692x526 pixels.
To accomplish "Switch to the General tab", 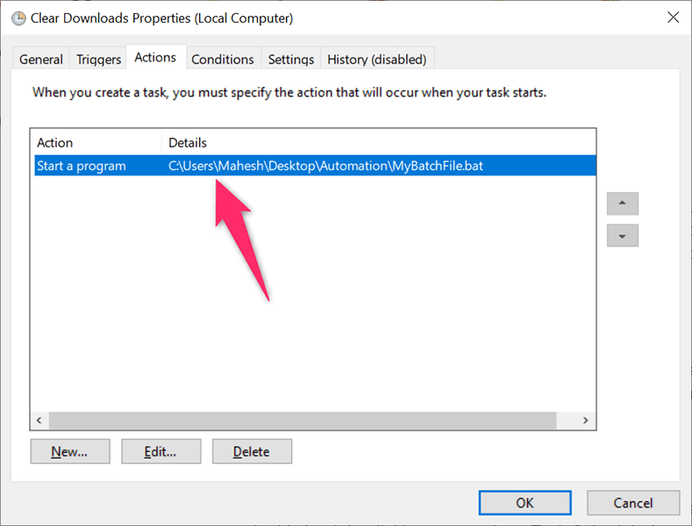I will 41,60.
